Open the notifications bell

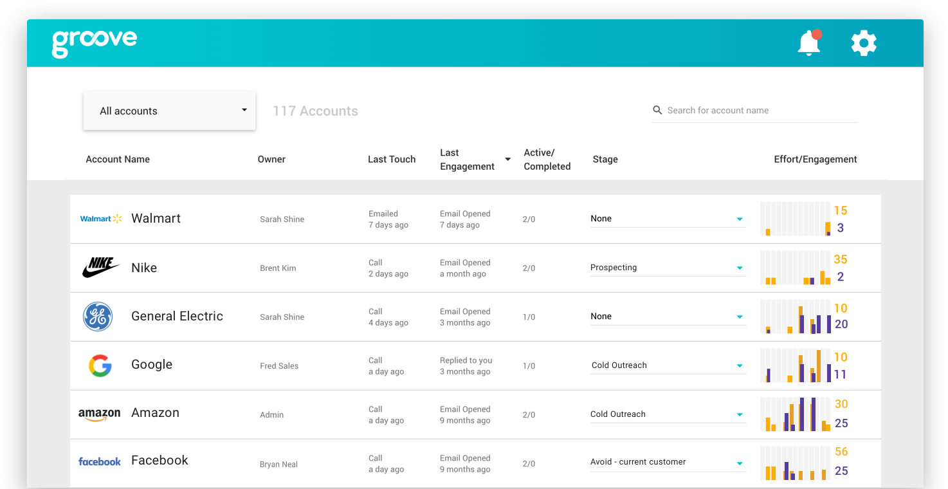tap(809, 42)
